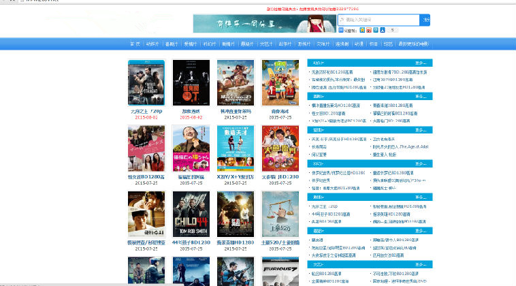This screenshot has width=516, height=286.
Task: Open the 剧情片 navigation item
Action: click(x=228, y=44)
